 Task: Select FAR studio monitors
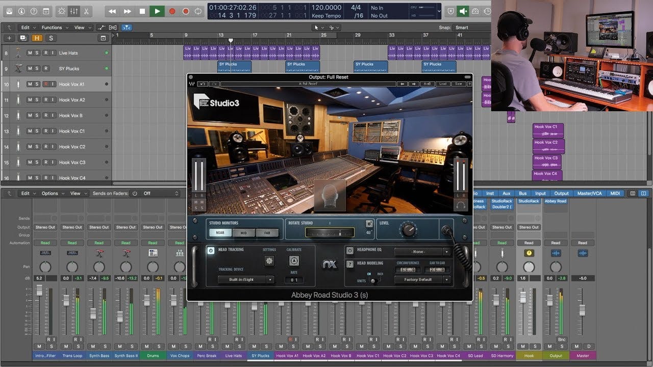pyautogui.click(x=267, y=232)
